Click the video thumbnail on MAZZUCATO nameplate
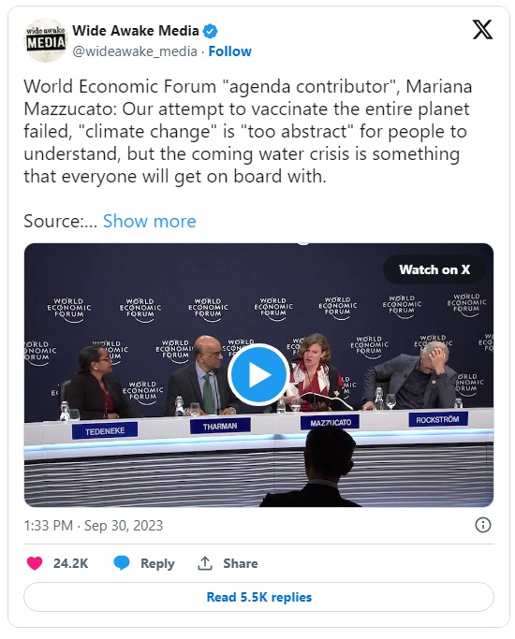 [x=331, y=422]
